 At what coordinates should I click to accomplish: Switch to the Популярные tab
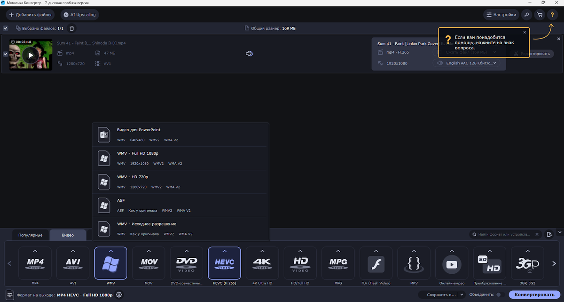pos(31,235)
